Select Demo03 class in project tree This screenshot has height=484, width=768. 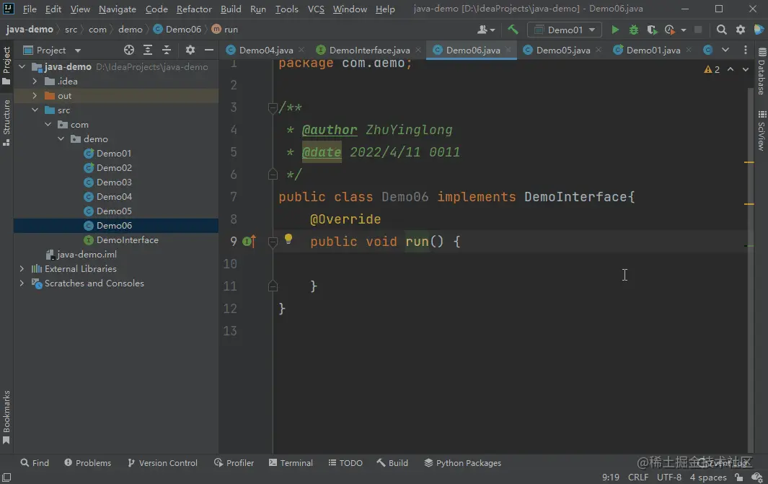(114, 182)
